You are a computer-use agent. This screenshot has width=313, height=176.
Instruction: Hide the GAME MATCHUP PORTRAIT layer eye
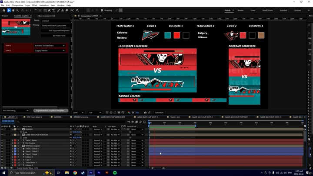2,135
